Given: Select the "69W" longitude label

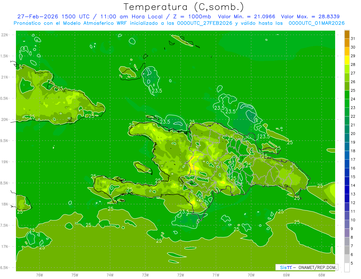Looking at the screenshot, I should coord(286,275).
